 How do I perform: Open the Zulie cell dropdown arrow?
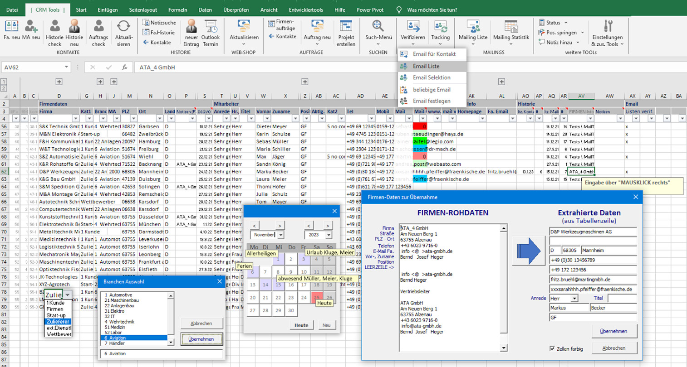pos(68,295)
